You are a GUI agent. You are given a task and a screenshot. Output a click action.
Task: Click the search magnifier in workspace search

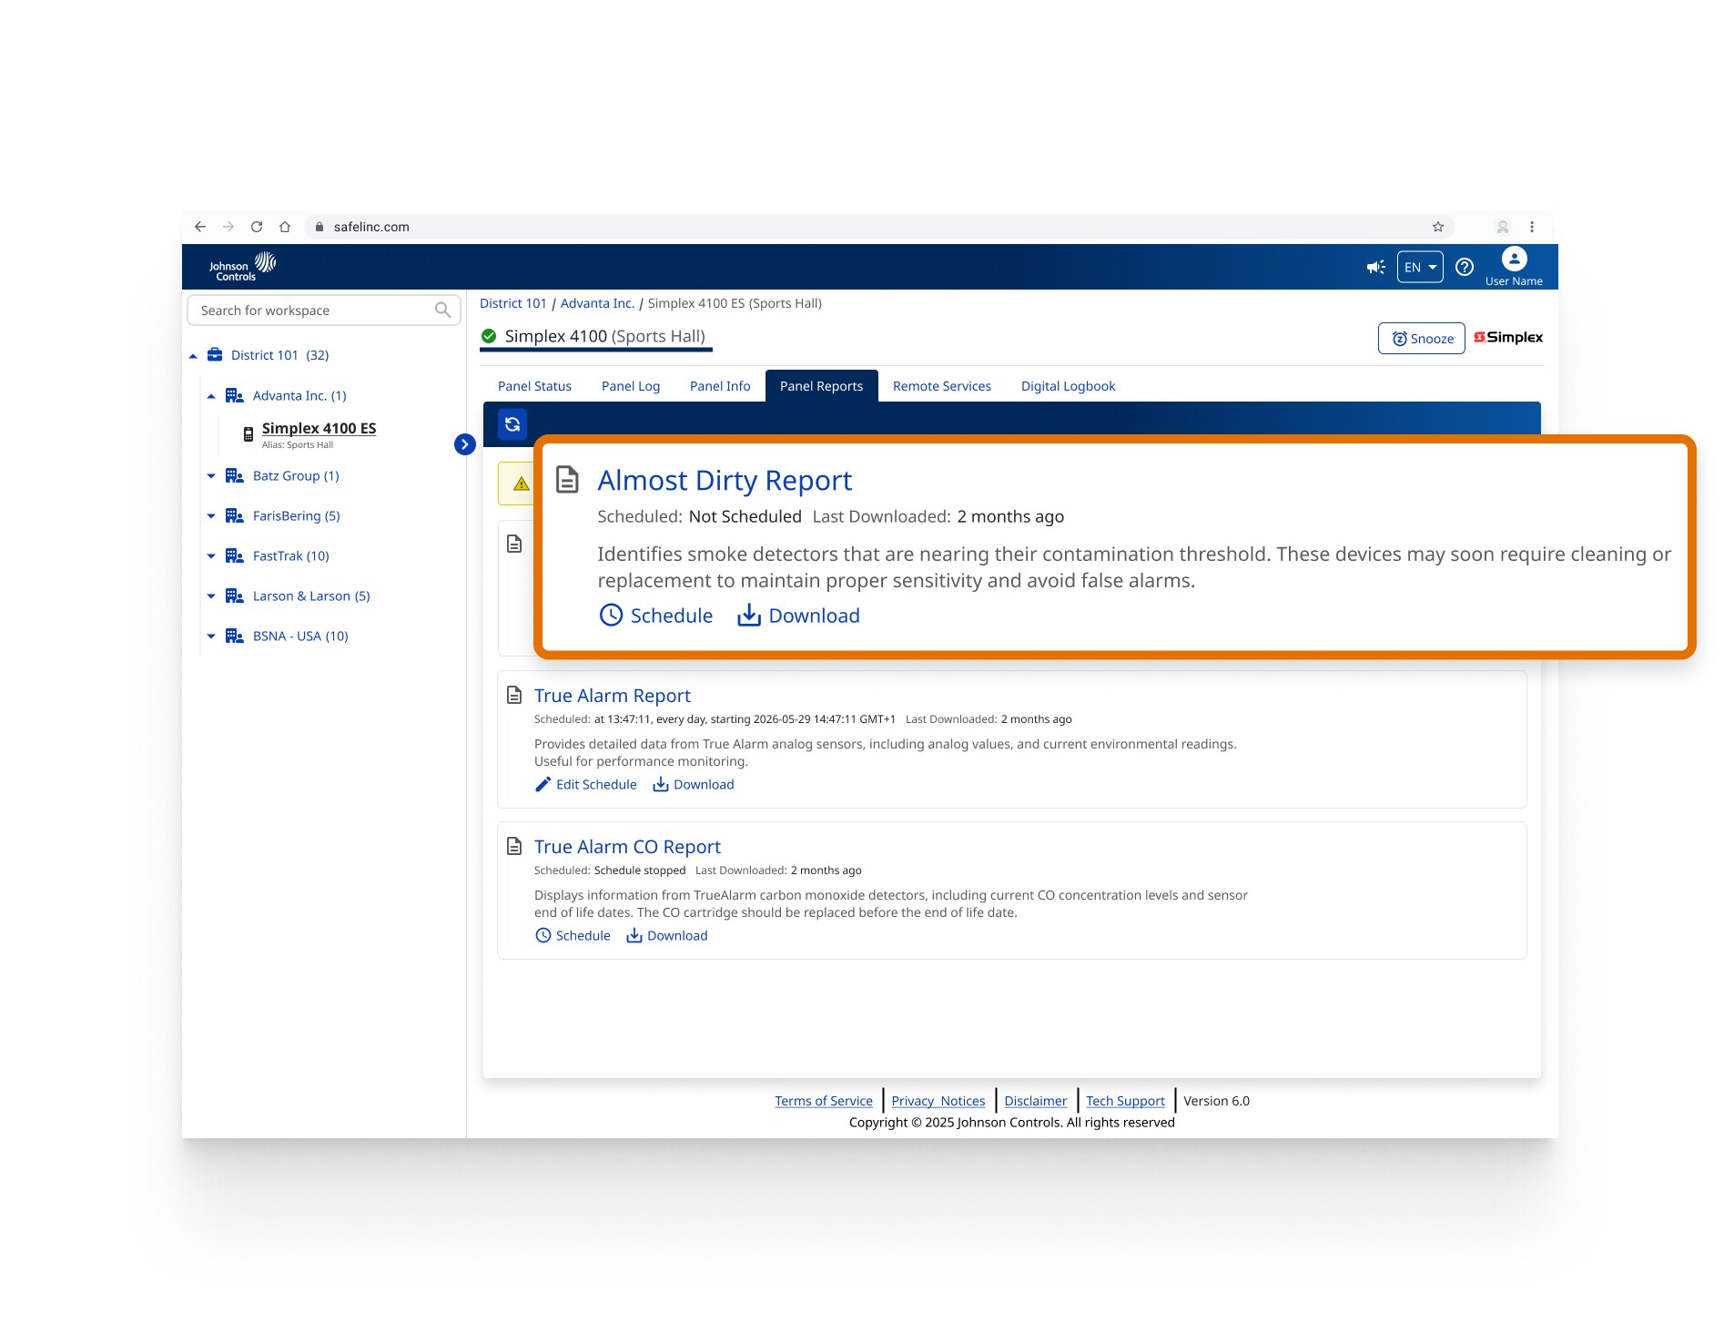point(442,311)
